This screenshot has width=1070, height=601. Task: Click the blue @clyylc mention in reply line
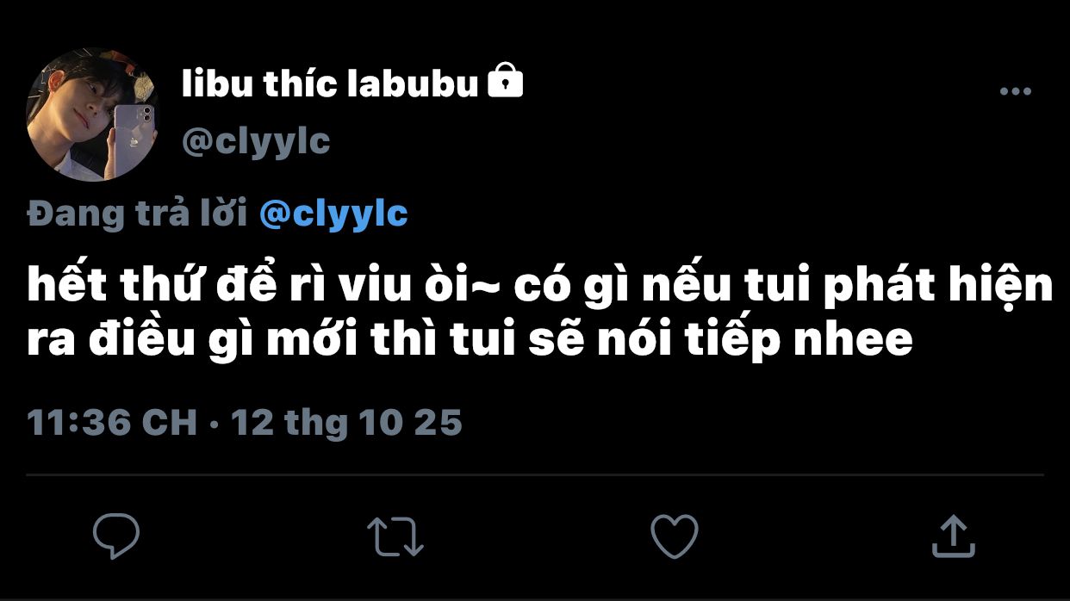coord(333,214)
